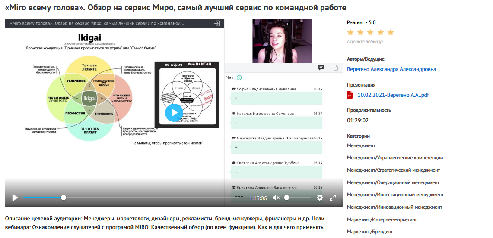Enter fullscreen mode for the webinar video
Viewport: 493px width, 238px height.
point(333,198)
